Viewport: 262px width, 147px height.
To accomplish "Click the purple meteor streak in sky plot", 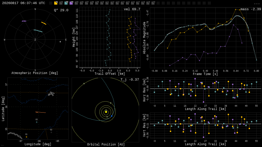I will coord(24,21).
